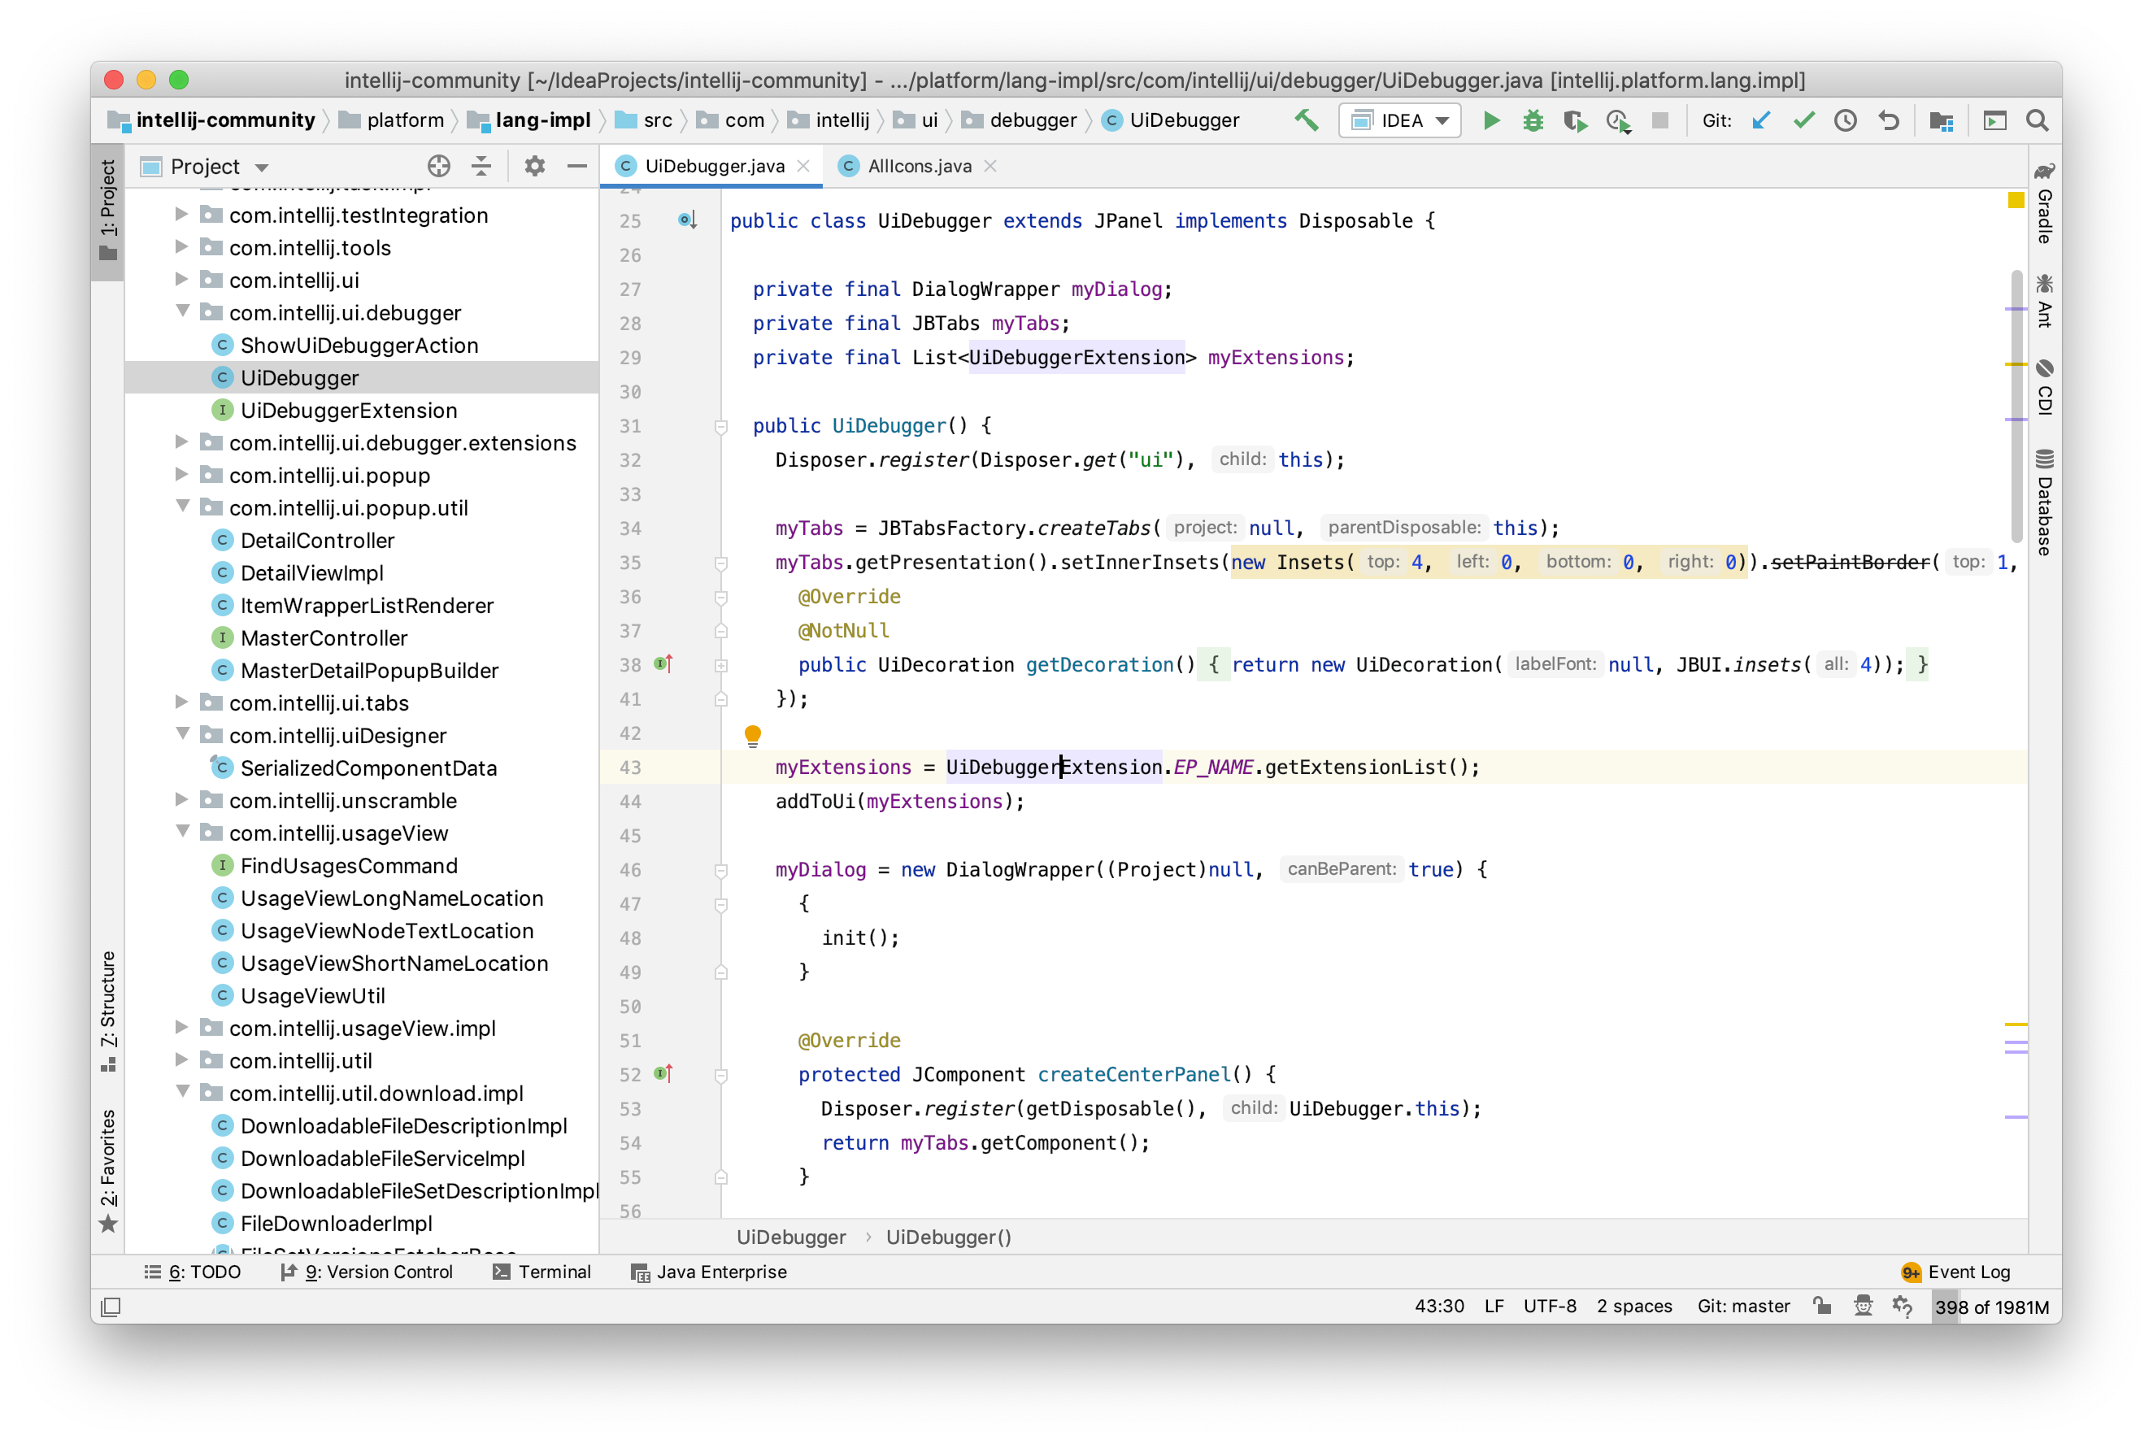Click Git: master branch widget
Viewport: 2153px width, 1444px height.
[x=1743, y=1306]
